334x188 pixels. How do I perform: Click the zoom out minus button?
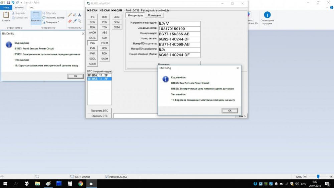(x=305, y=177)
